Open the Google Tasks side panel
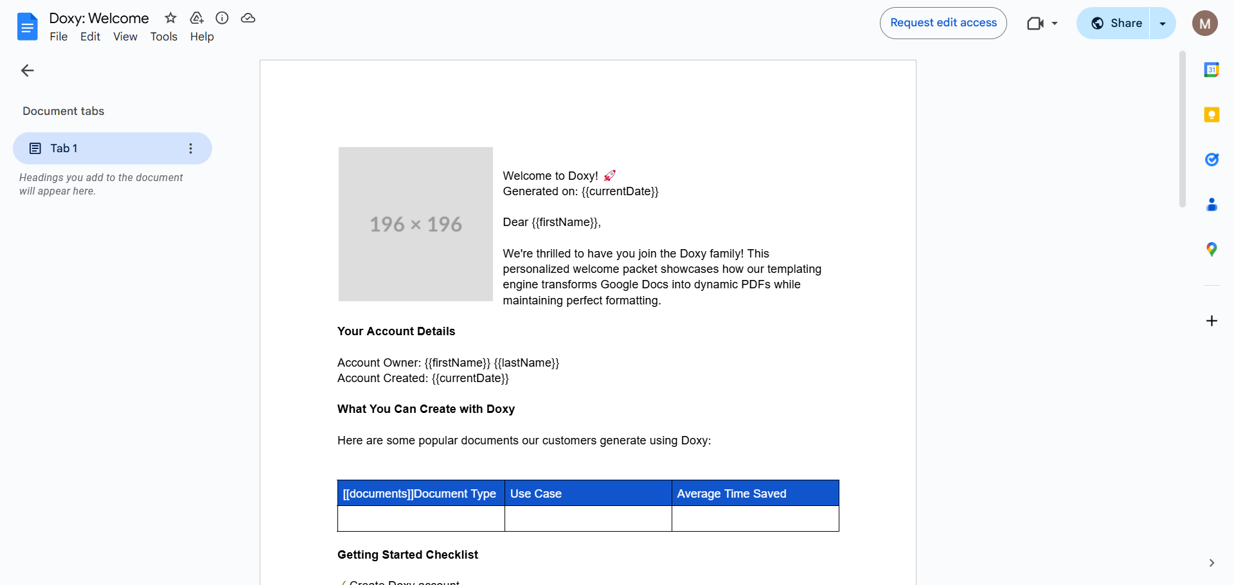The width and height of the screenshot is (1234, 585). pos(1212,159)
